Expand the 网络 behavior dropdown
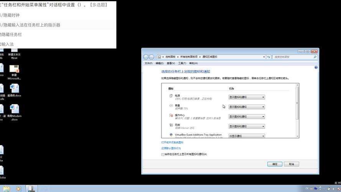 tap(247, 126)
